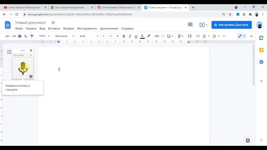Viewport: 267px width, 150px height.
Task: Toggle underline formatting
Action: click(x=136, y=36)
